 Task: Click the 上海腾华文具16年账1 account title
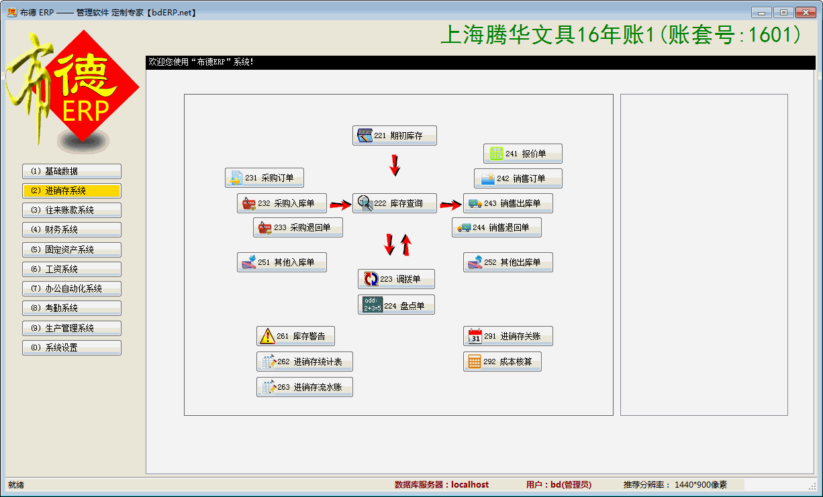tap(621, 35)
